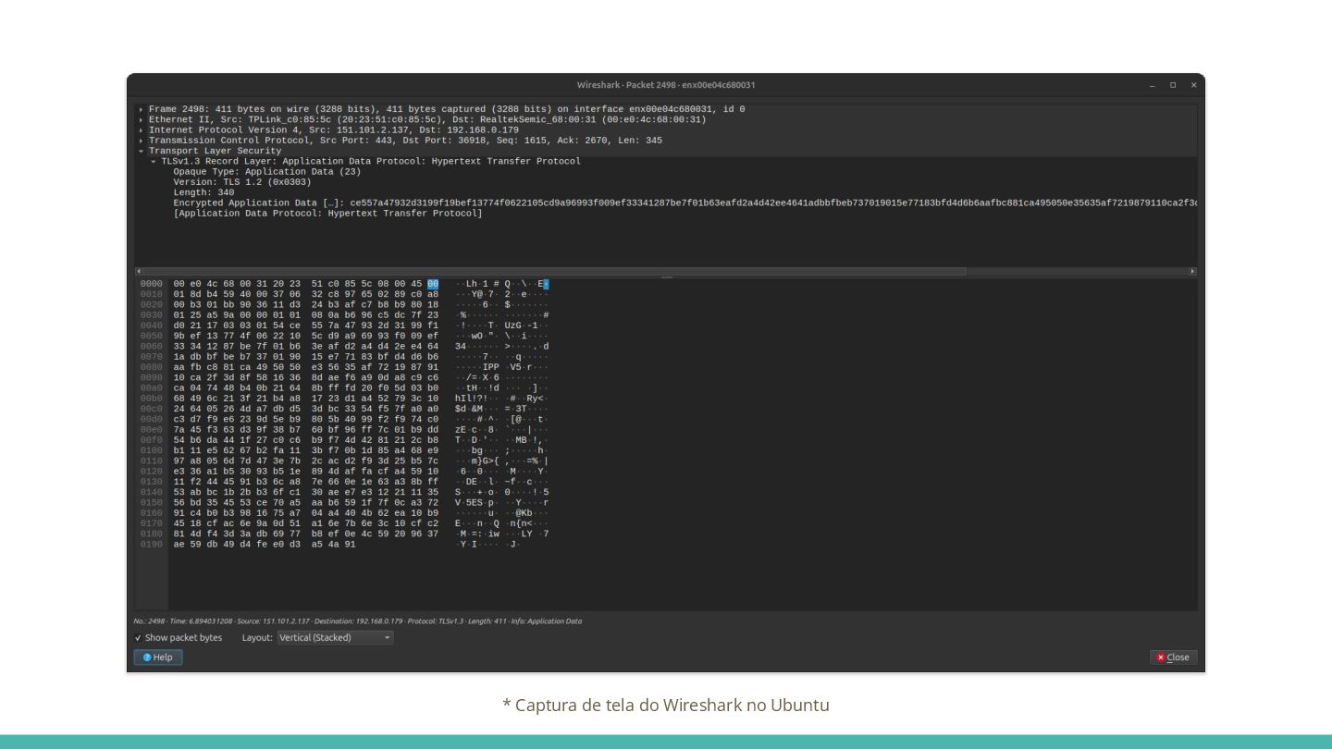Select the [Application Data Protocol: Hypertext Transfer Protocol] line
Screen dimensions: 1332x749
[x=327, y=214]
